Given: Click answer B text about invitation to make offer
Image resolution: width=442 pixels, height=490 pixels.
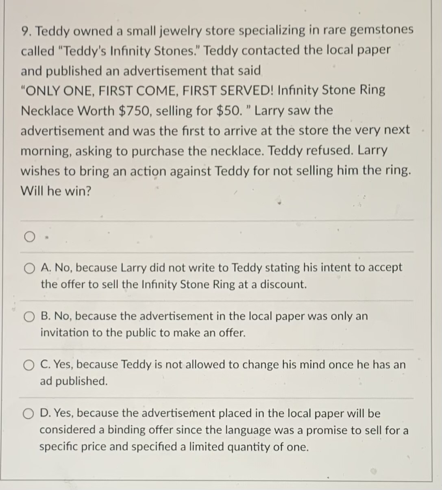Looking at the screenshot, I should pos(203,324).
